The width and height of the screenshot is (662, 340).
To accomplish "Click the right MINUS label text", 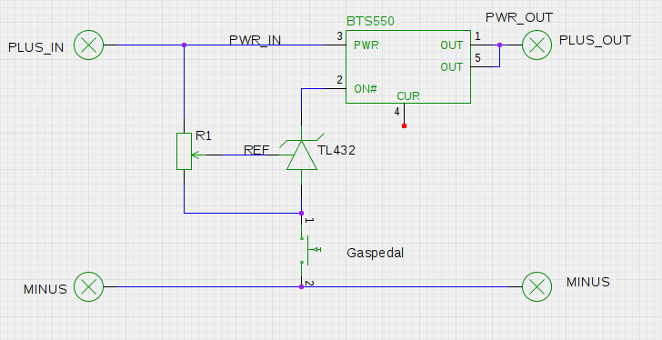I will tap(588, 282).
